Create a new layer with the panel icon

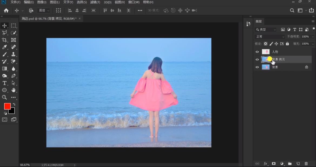298,163
